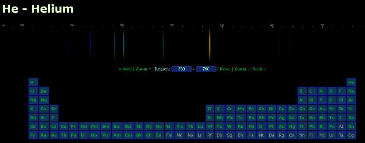Select the Li element tile
This screenshot has height=143, width=365.
pyautogui.click(x=33, y=91)
